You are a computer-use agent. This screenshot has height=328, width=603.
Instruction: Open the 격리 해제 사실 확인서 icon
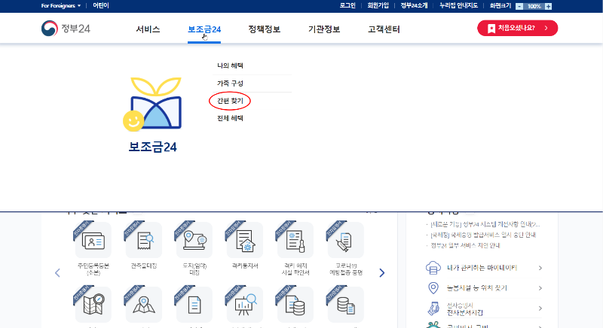click(x=295, y=240)
